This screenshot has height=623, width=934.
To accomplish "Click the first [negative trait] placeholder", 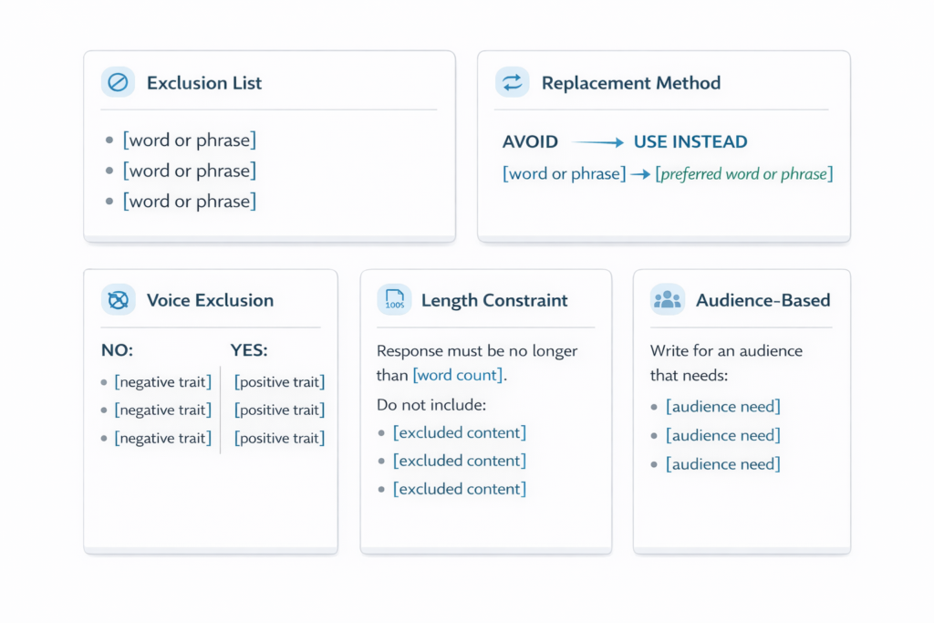I will tap(163, 382).
